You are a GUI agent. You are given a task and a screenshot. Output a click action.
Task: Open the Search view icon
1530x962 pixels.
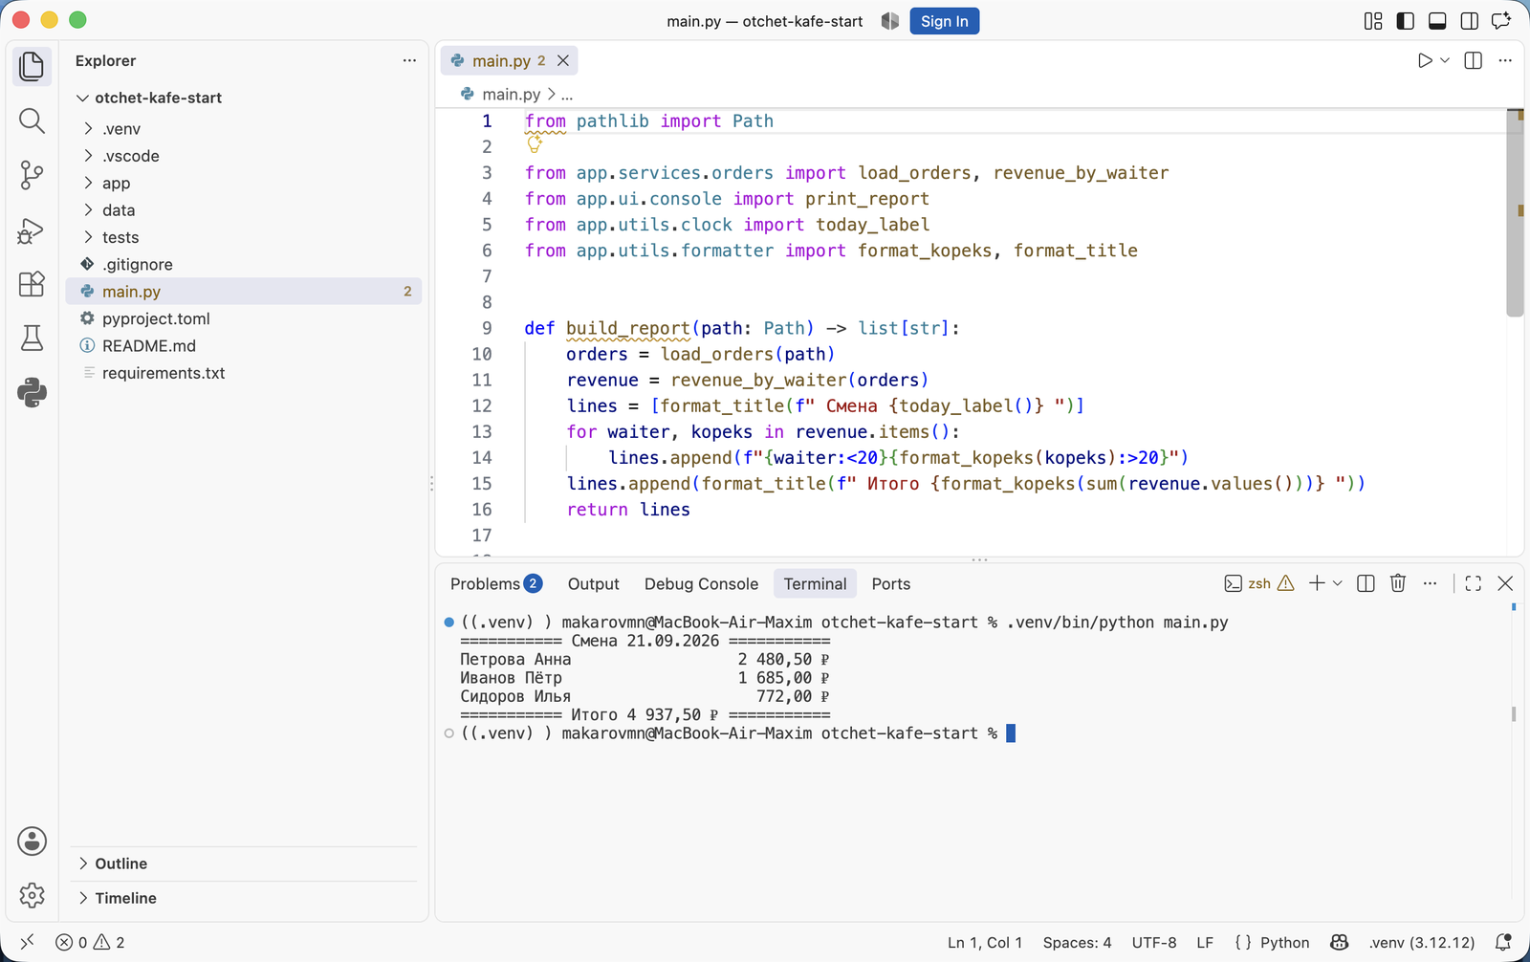32,120
